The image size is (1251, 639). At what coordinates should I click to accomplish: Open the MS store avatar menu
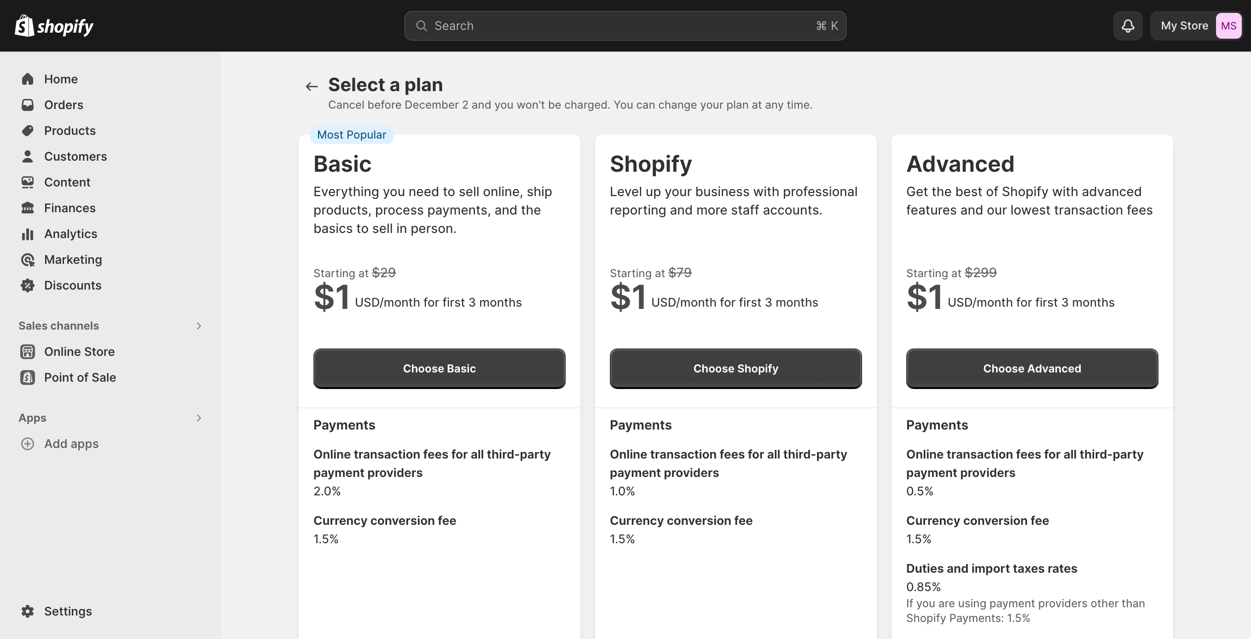(1228, 25)
